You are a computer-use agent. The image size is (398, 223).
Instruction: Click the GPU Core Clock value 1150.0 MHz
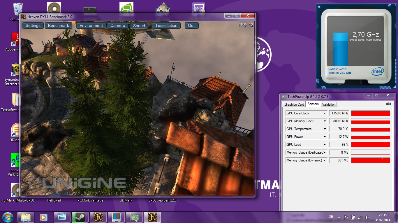[339, 113]
